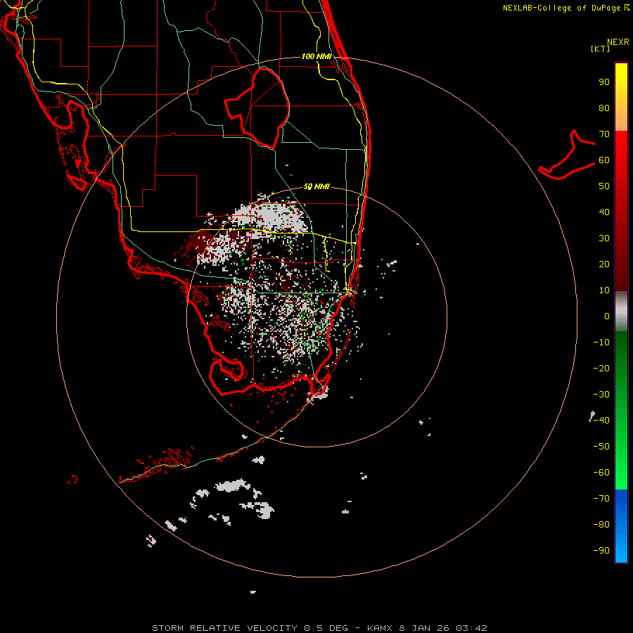Click the 40 value on the velocity scale
This screenshot has width=633, height=633.
[x=604, y=212]
